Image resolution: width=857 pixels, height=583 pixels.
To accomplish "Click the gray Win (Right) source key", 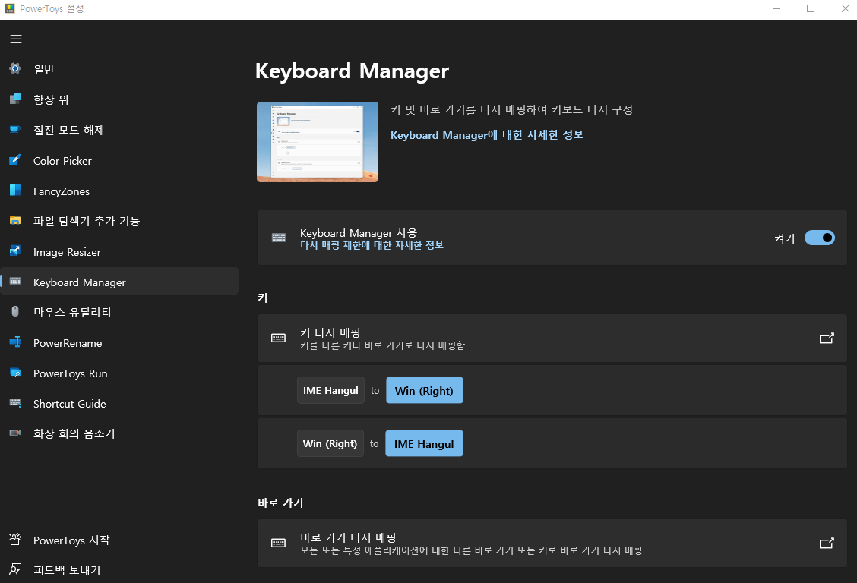I will coord(330,443).
